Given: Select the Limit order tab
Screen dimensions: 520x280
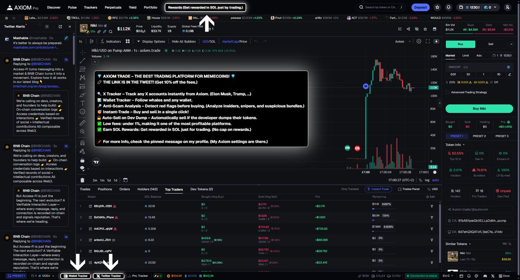Looking at the screenshot, I should [465, 55].
